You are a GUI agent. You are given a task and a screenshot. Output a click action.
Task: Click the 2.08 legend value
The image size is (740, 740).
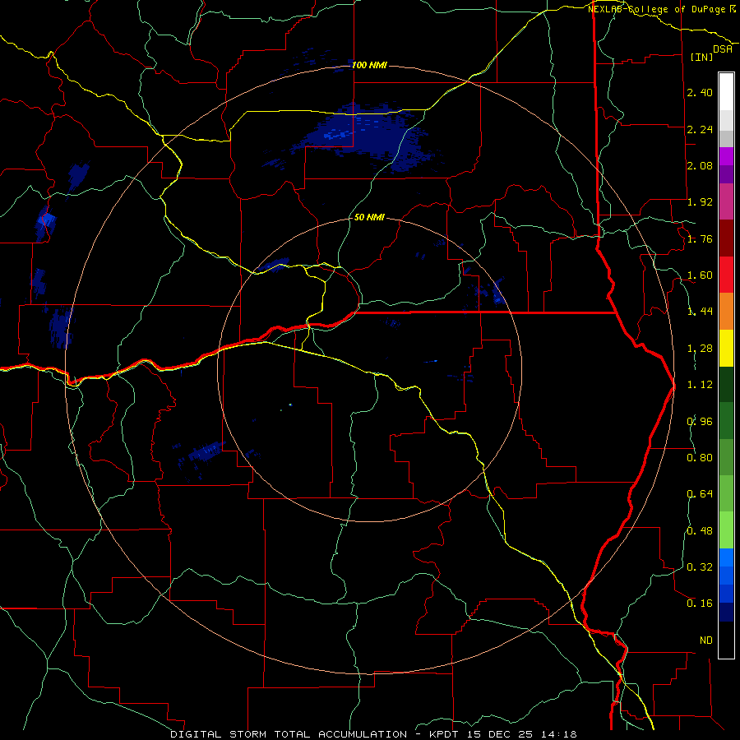tap(700, 165)
